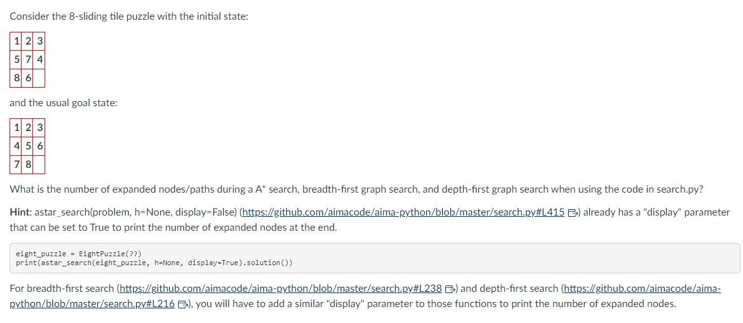
Task: Select tile 6 in the goal state grid
Action: coord(39,146)
